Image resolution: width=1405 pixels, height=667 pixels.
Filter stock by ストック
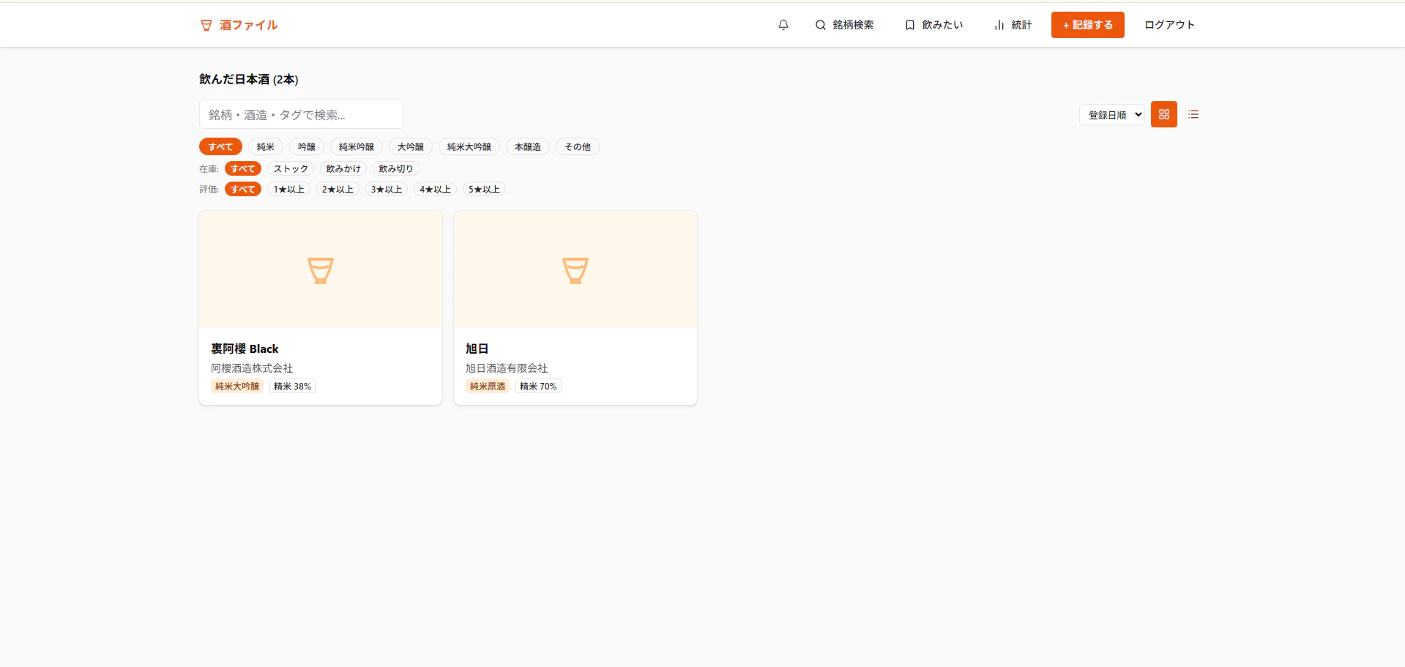pyautogui.click(x=291, y=168)
